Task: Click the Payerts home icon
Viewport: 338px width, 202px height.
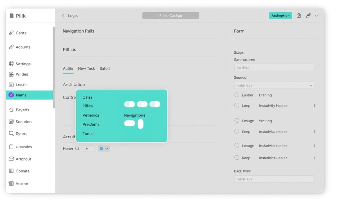Action: click(x=11, y=110)
